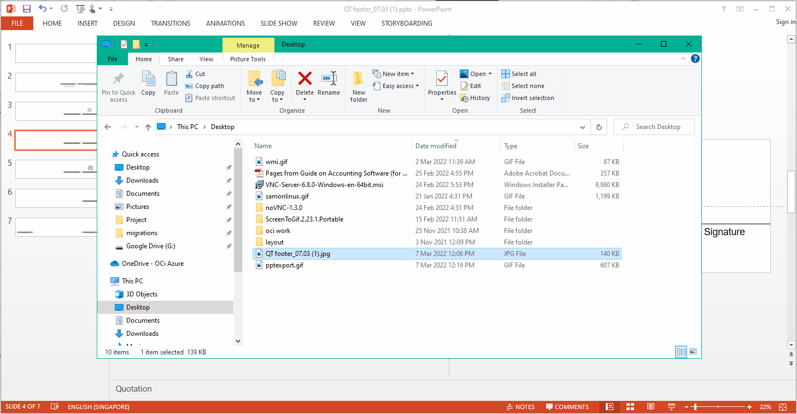This screenshot has height=414, width=797.
Task: Undo last action in PowerPoint
Action: [43, 9]
